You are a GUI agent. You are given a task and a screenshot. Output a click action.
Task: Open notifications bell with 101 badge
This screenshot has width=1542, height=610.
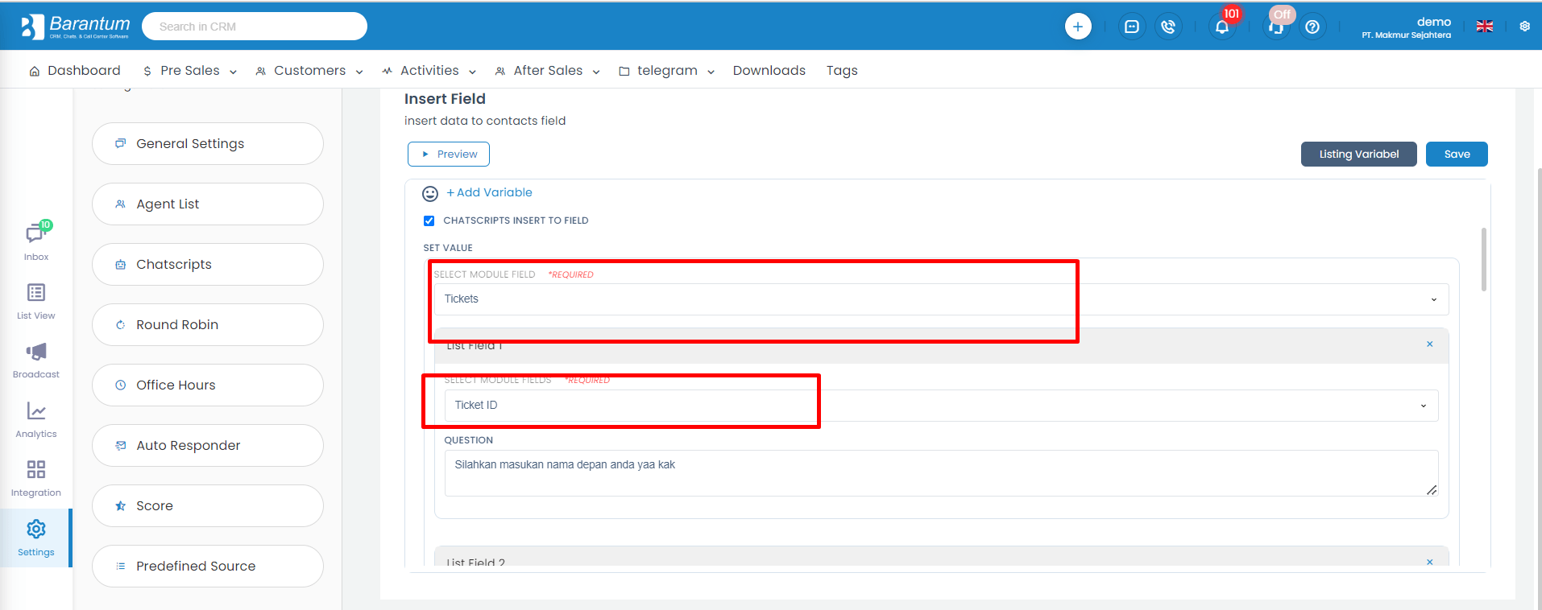[x=1223, y=26]
